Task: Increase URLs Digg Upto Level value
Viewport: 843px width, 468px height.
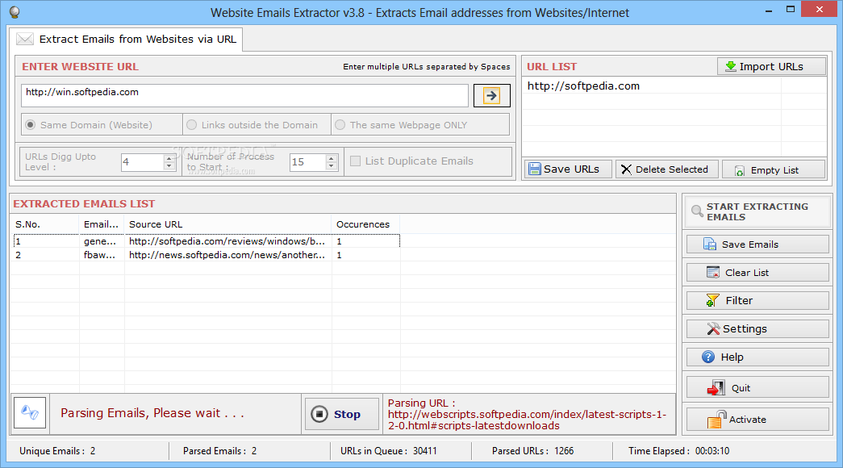Action: click(x=169, y=158)
